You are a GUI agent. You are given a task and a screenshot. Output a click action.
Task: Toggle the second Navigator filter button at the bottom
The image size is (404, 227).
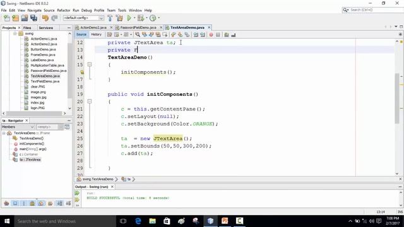(15, 203)
